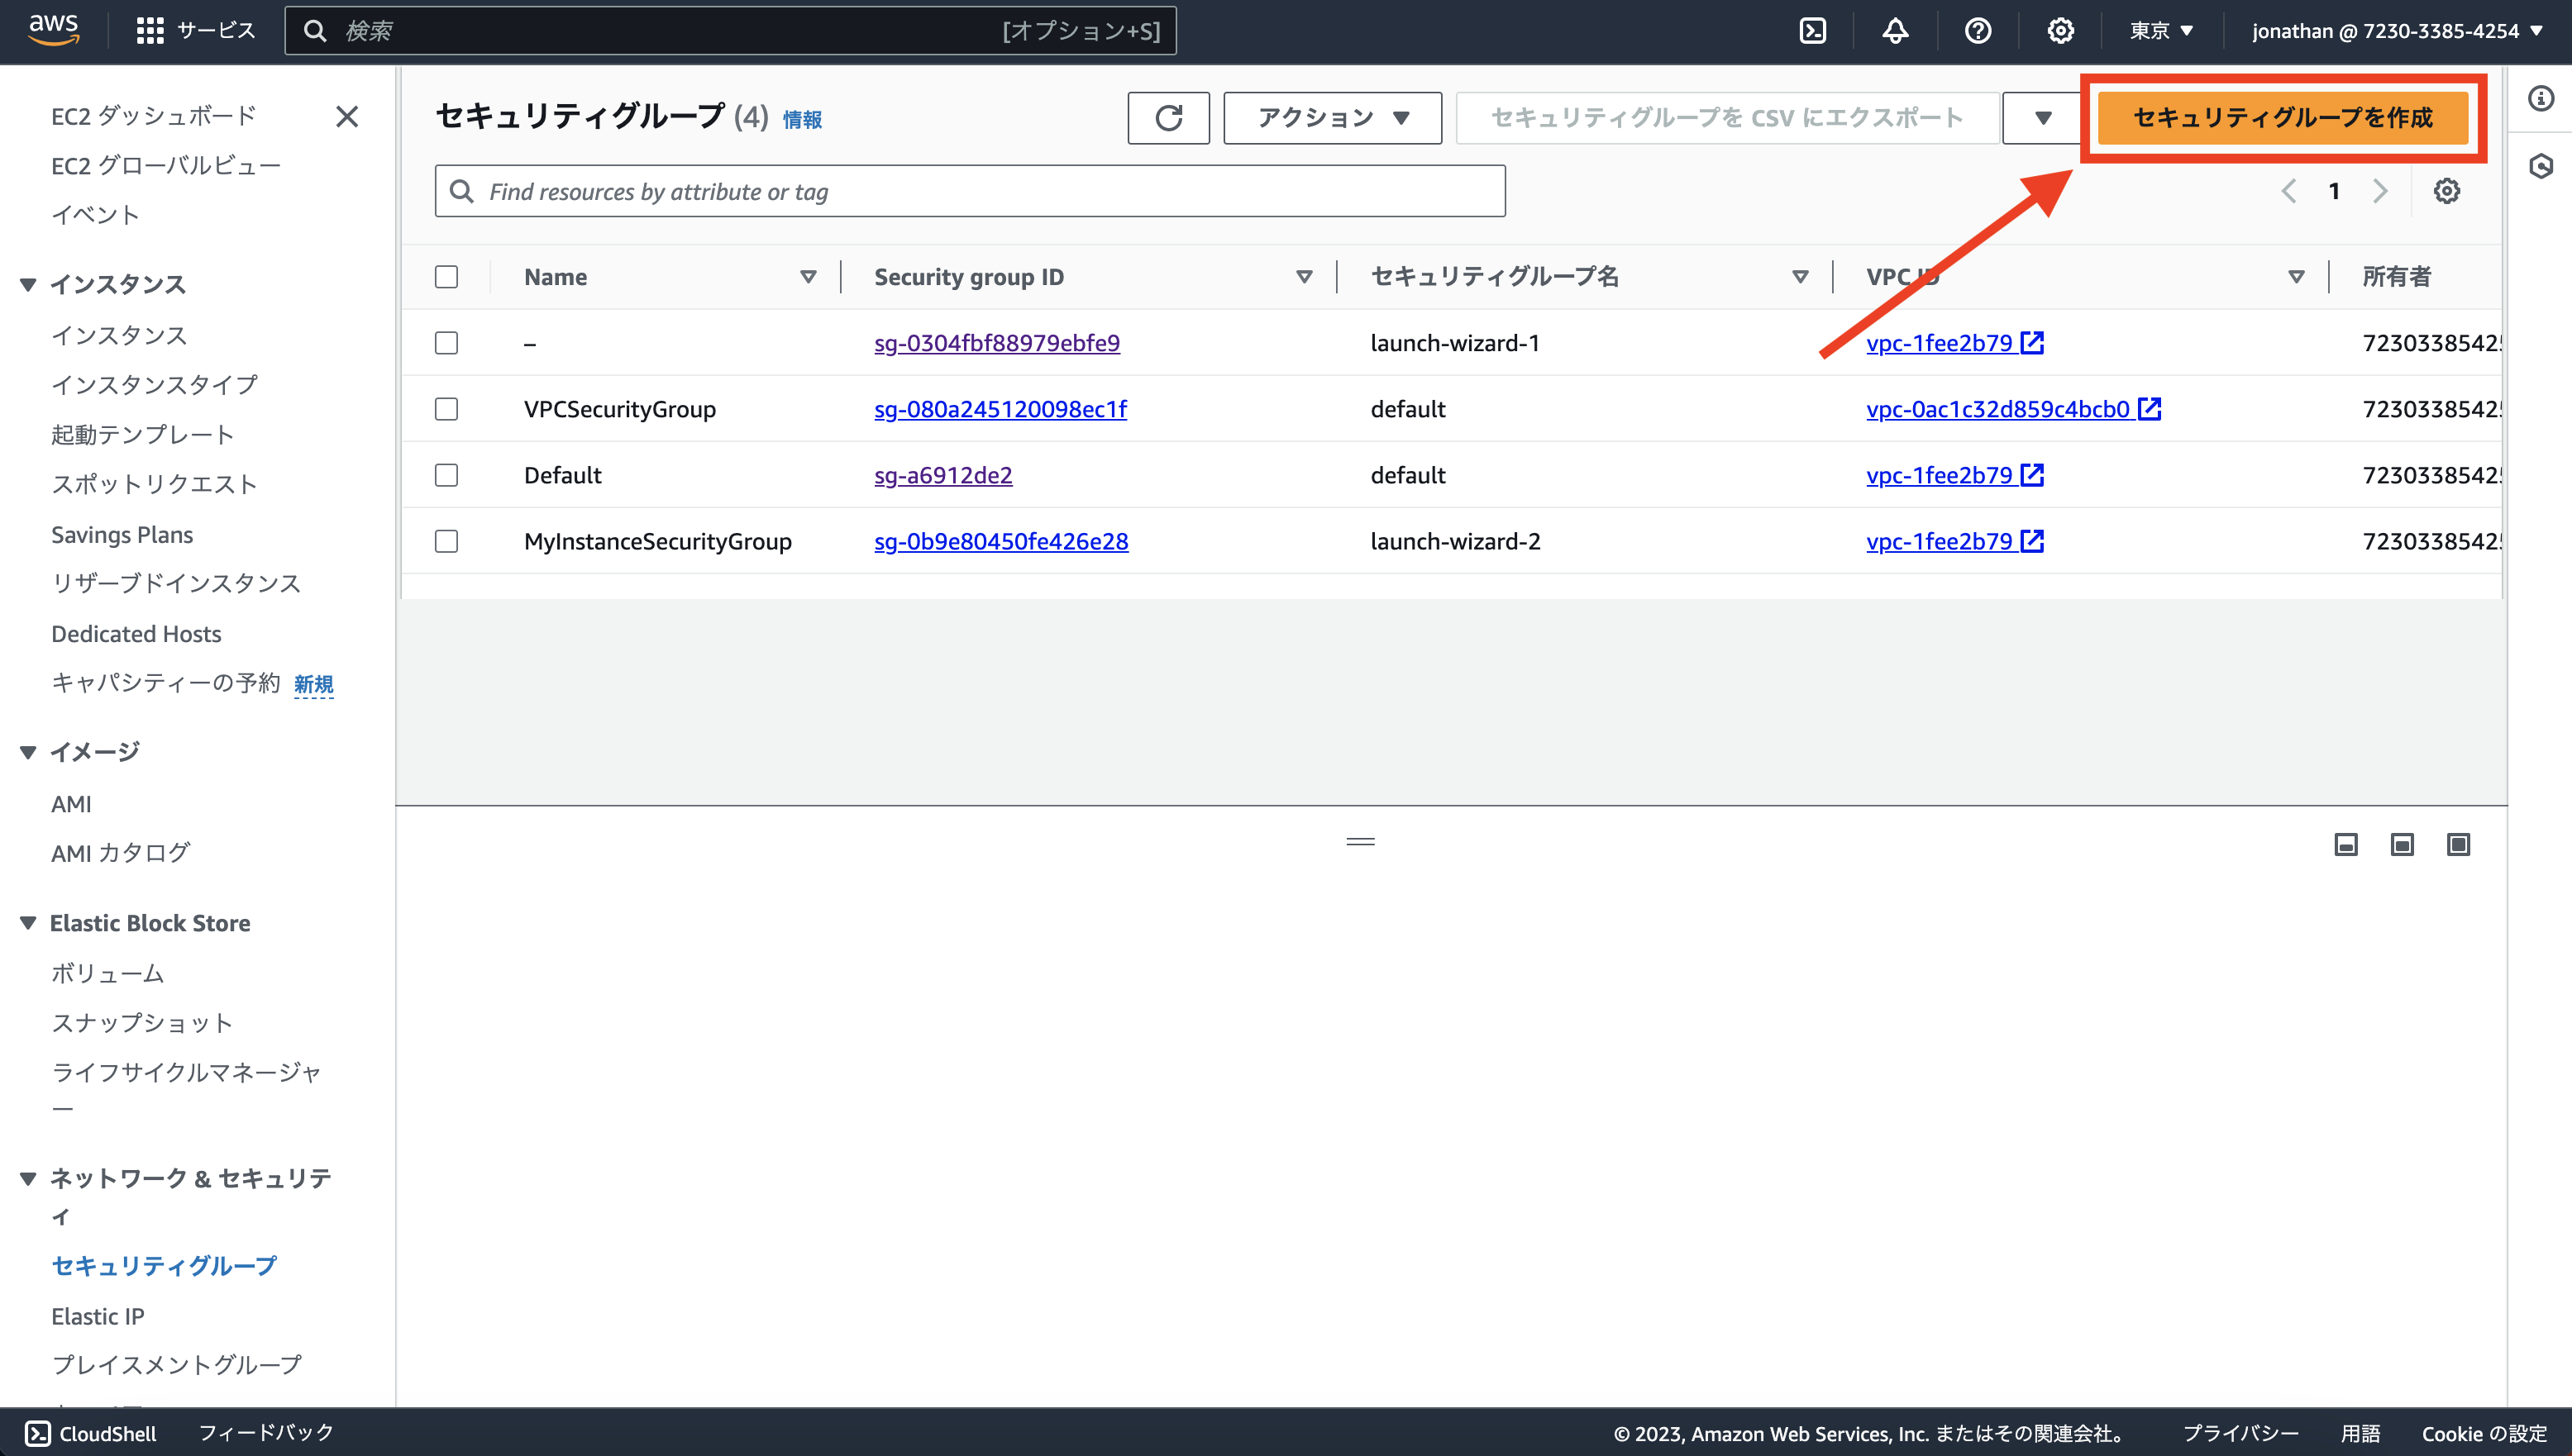The image size is (2572, 1456).
Task: Select the MyInstanceSecurityGroup row checkbox
Action: tap(446, 541)
